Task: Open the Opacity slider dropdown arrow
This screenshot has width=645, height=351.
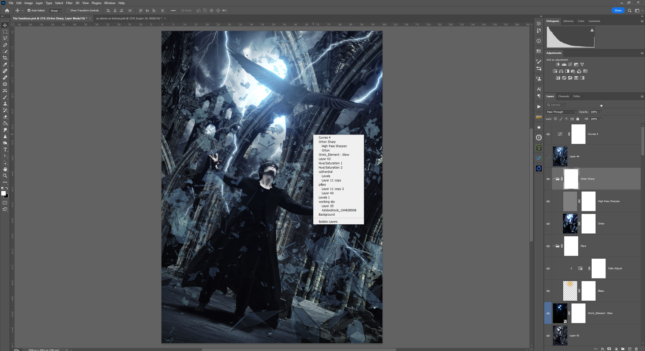Action: coord(600,112)
